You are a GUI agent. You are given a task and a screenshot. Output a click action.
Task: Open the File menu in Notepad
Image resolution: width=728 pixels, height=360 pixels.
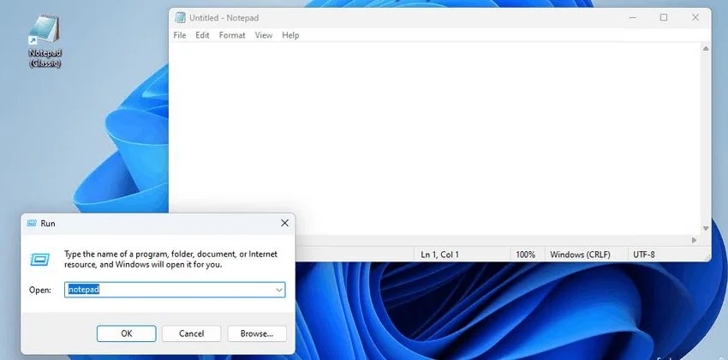[180, 35]
